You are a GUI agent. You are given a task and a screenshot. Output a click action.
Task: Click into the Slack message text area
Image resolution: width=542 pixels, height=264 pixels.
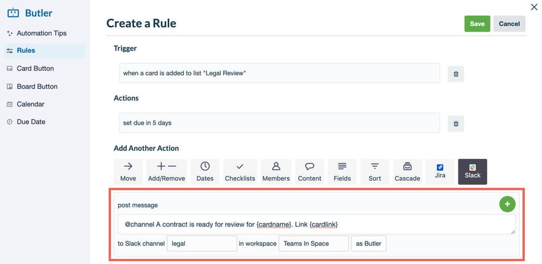coord(317,224)
